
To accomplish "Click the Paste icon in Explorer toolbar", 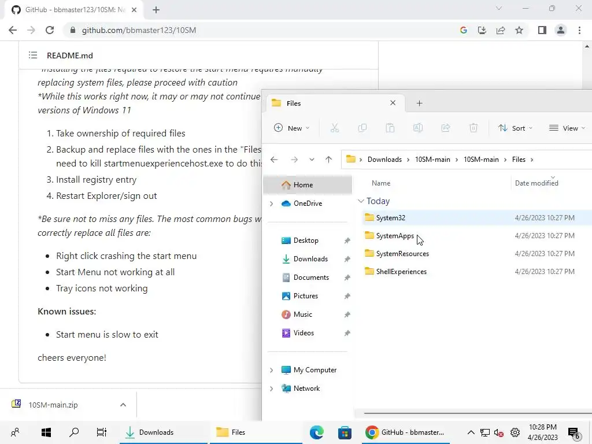I will pos(390,128).
